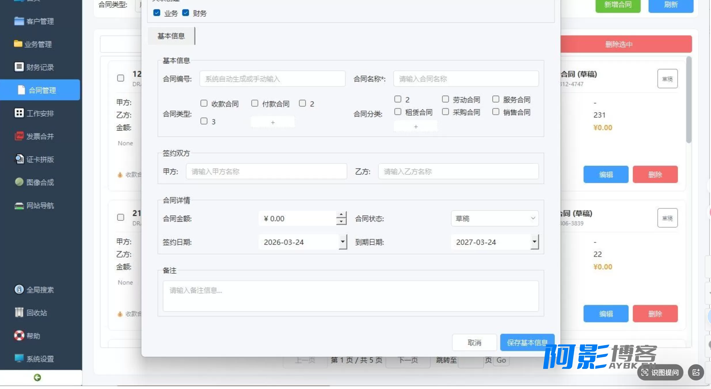This screenshot has height=389, width=711.
Task: Decrease 合同金额 with down spinner
Action: [341, 222]
